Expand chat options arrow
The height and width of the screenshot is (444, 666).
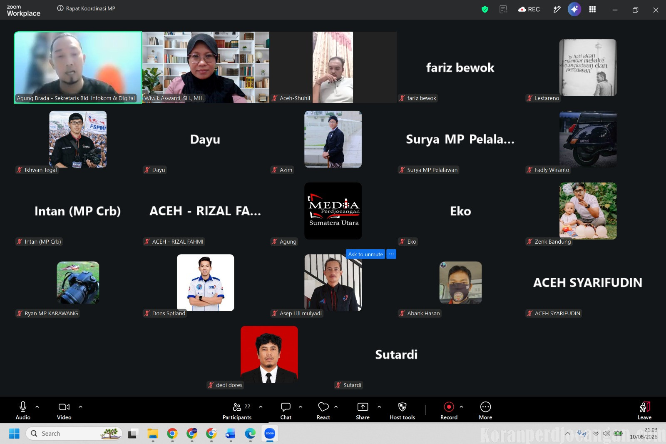pyautogui.click(x=301, y=407)
